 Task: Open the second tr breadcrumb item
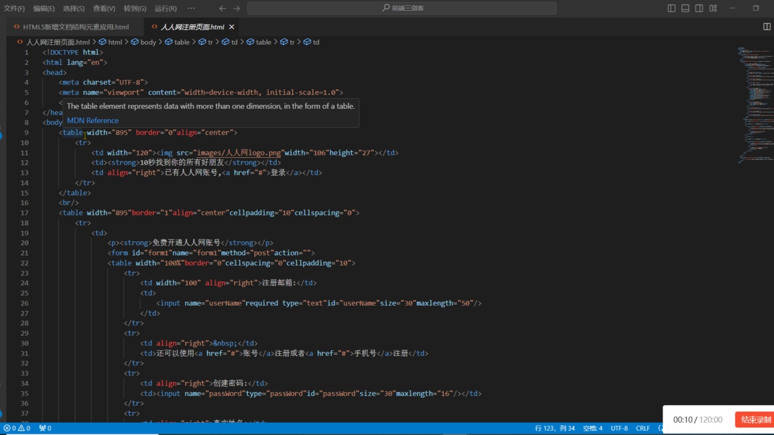[x=287, y=42]
